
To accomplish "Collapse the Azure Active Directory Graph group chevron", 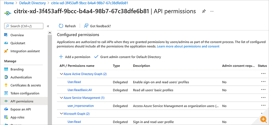I will (x=61, y=74).
